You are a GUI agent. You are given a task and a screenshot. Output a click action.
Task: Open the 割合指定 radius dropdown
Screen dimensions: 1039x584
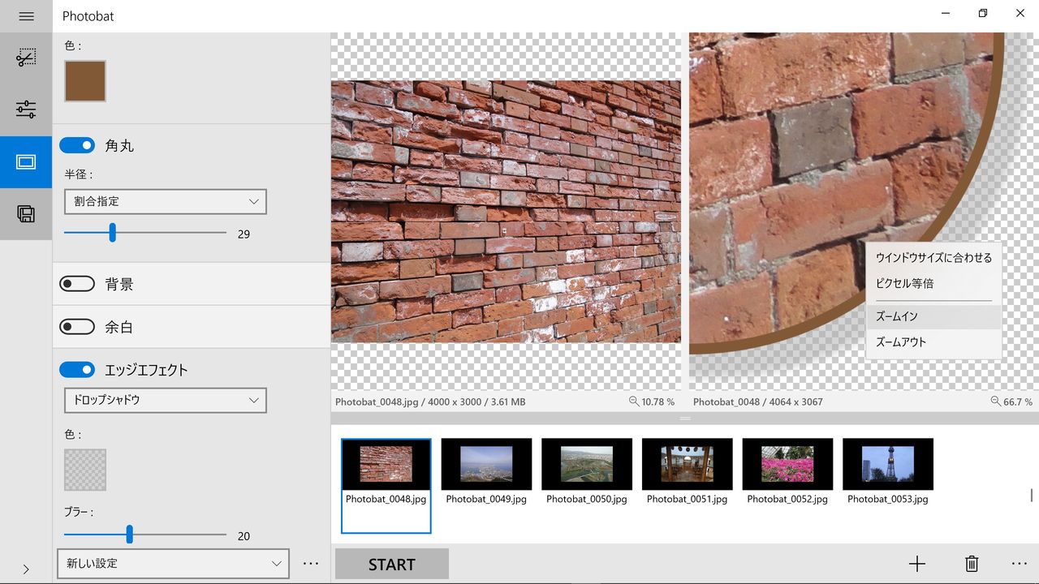(x=166, y=201)
